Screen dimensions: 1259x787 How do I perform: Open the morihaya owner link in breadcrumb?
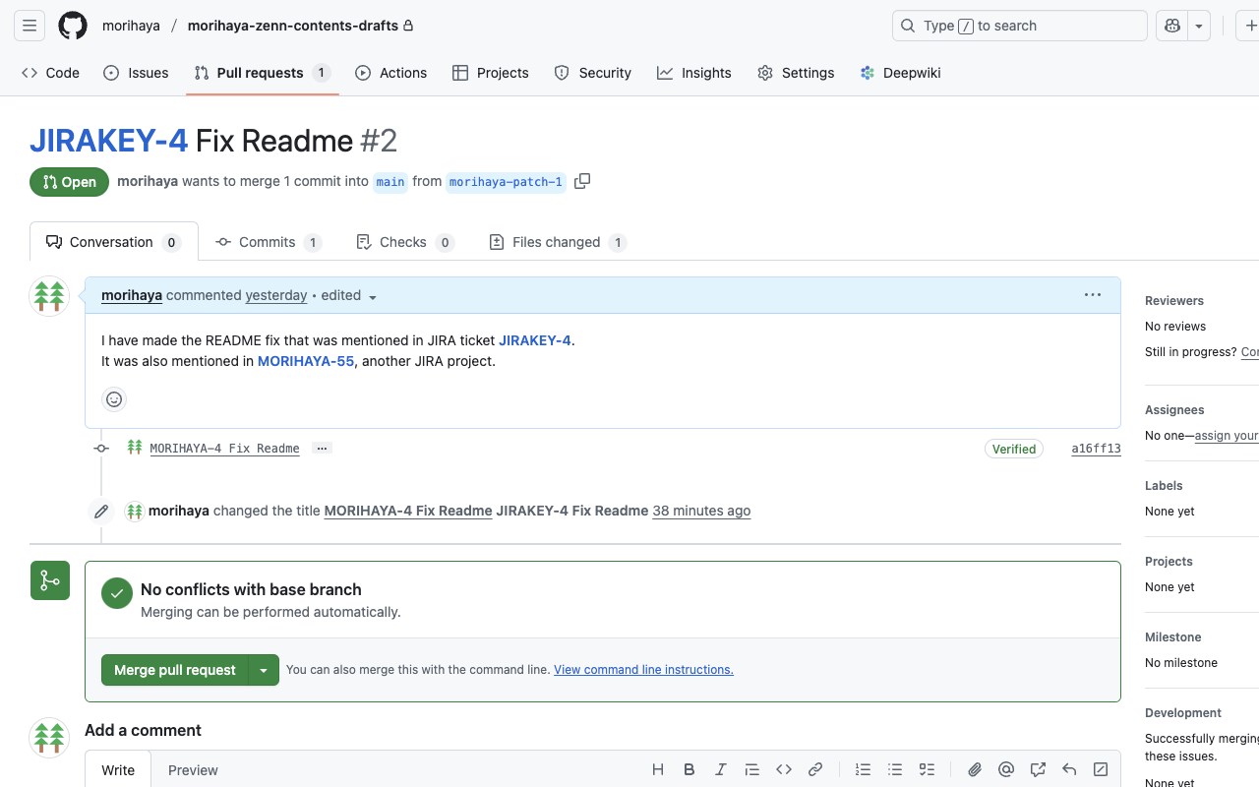pos(131,26)
